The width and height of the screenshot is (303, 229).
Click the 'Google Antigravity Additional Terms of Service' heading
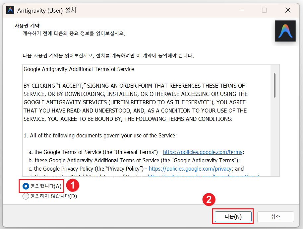point(79,69)
